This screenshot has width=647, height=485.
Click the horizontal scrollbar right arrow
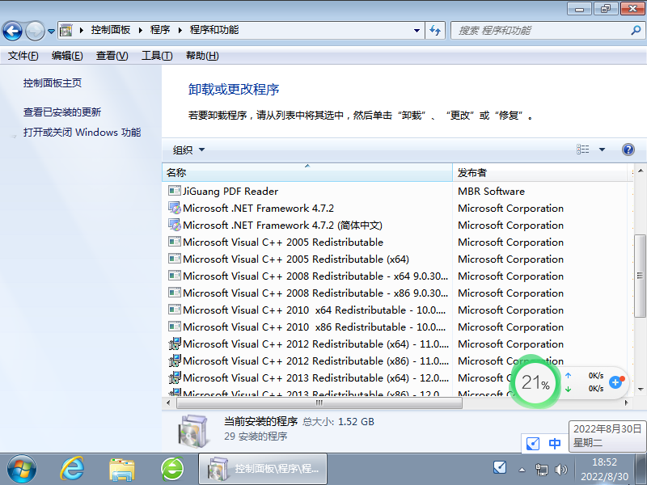[627, 403]
